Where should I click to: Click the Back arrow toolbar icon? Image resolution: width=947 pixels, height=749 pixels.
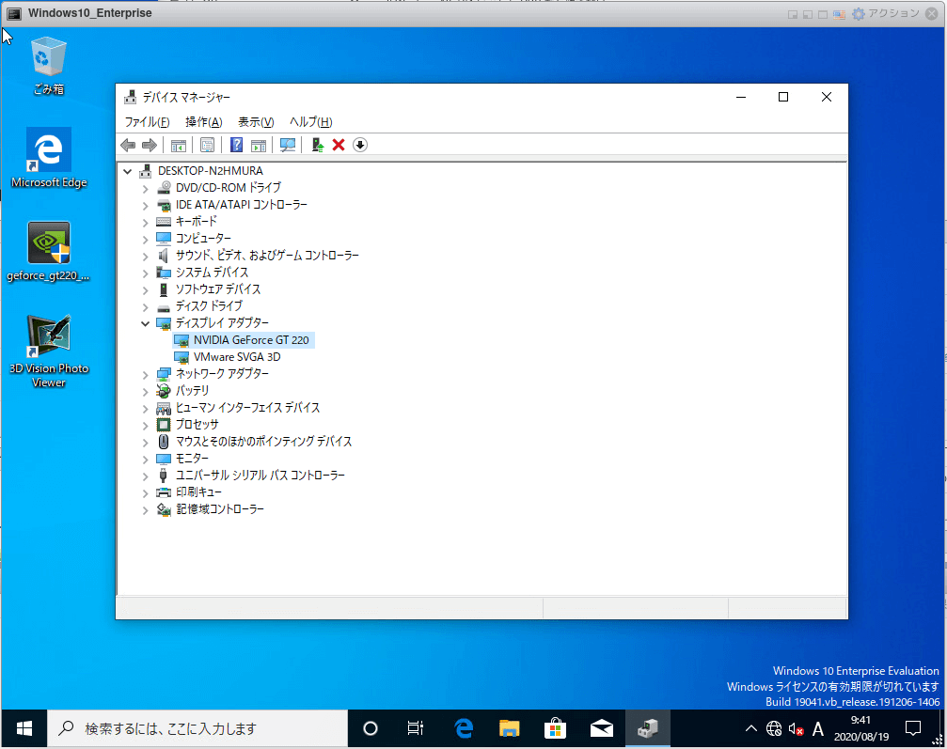(128, 145)
